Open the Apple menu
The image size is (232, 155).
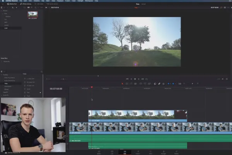point(3,1)
